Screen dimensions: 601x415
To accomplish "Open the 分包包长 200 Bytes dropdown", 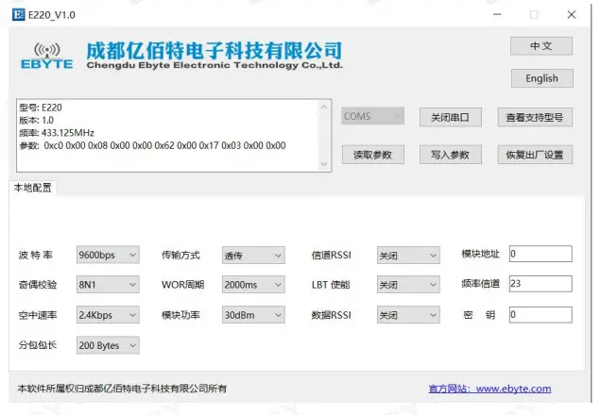I will [108, 345].
